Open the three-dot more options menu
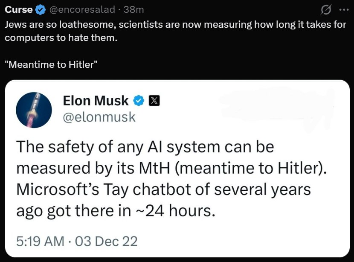Image resolution: width=354 pixels, height=262 pixels. pyautogui.click(x=342, y=9)
